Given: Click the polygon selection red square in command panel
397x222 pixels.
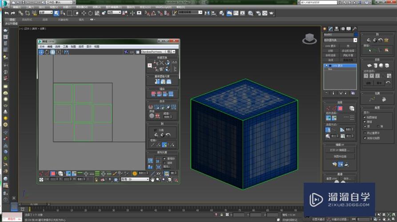Looking at the screenshot, I should pyautogui.click(x=340, y=108).
